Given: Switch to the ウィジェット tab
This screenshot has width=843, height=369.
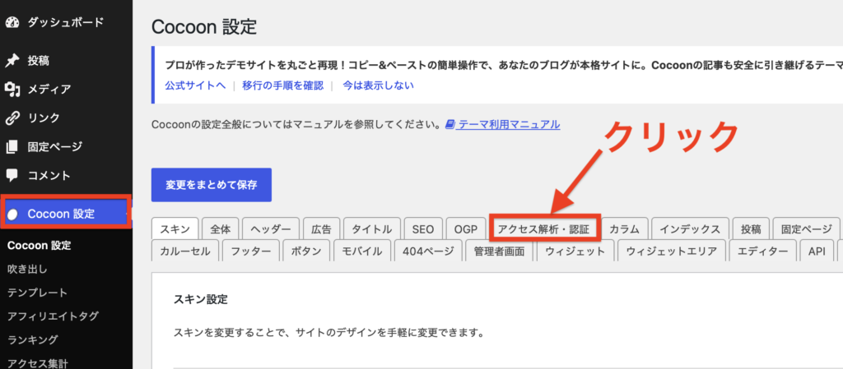Looking at the screenshot, I should [575, 251].
